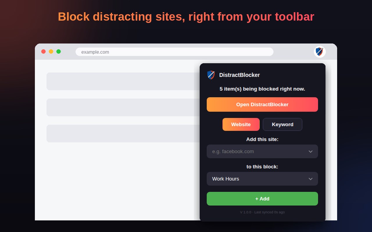Click the red close window dot
The height and width of the screenshot is (232, 372).
pos(44,52)
